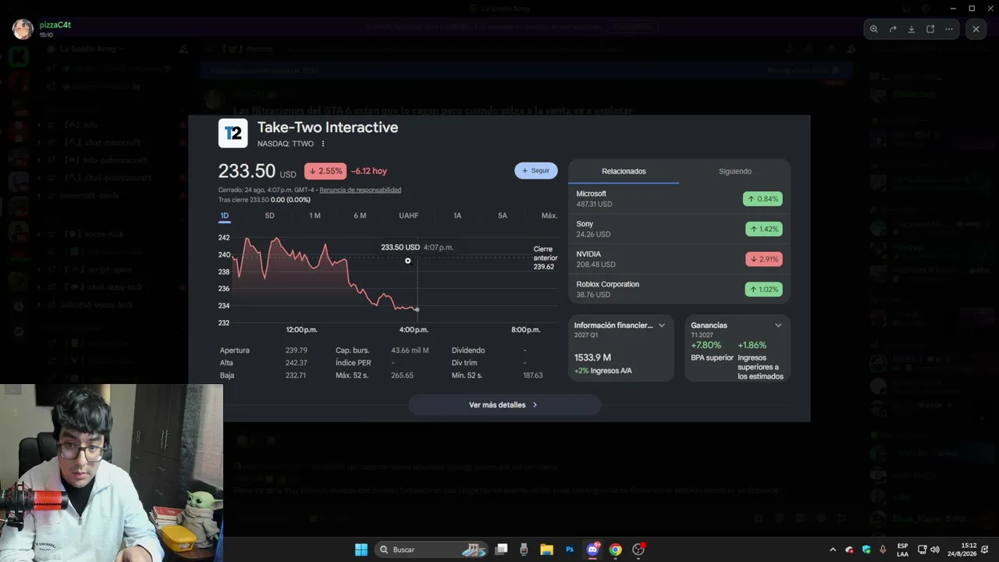Open the Relacionados tab

624,171
